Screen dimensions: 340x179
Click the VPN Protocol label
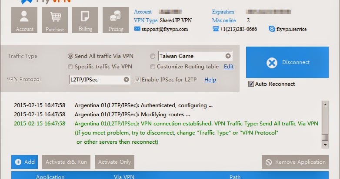[x=24, y=79]
